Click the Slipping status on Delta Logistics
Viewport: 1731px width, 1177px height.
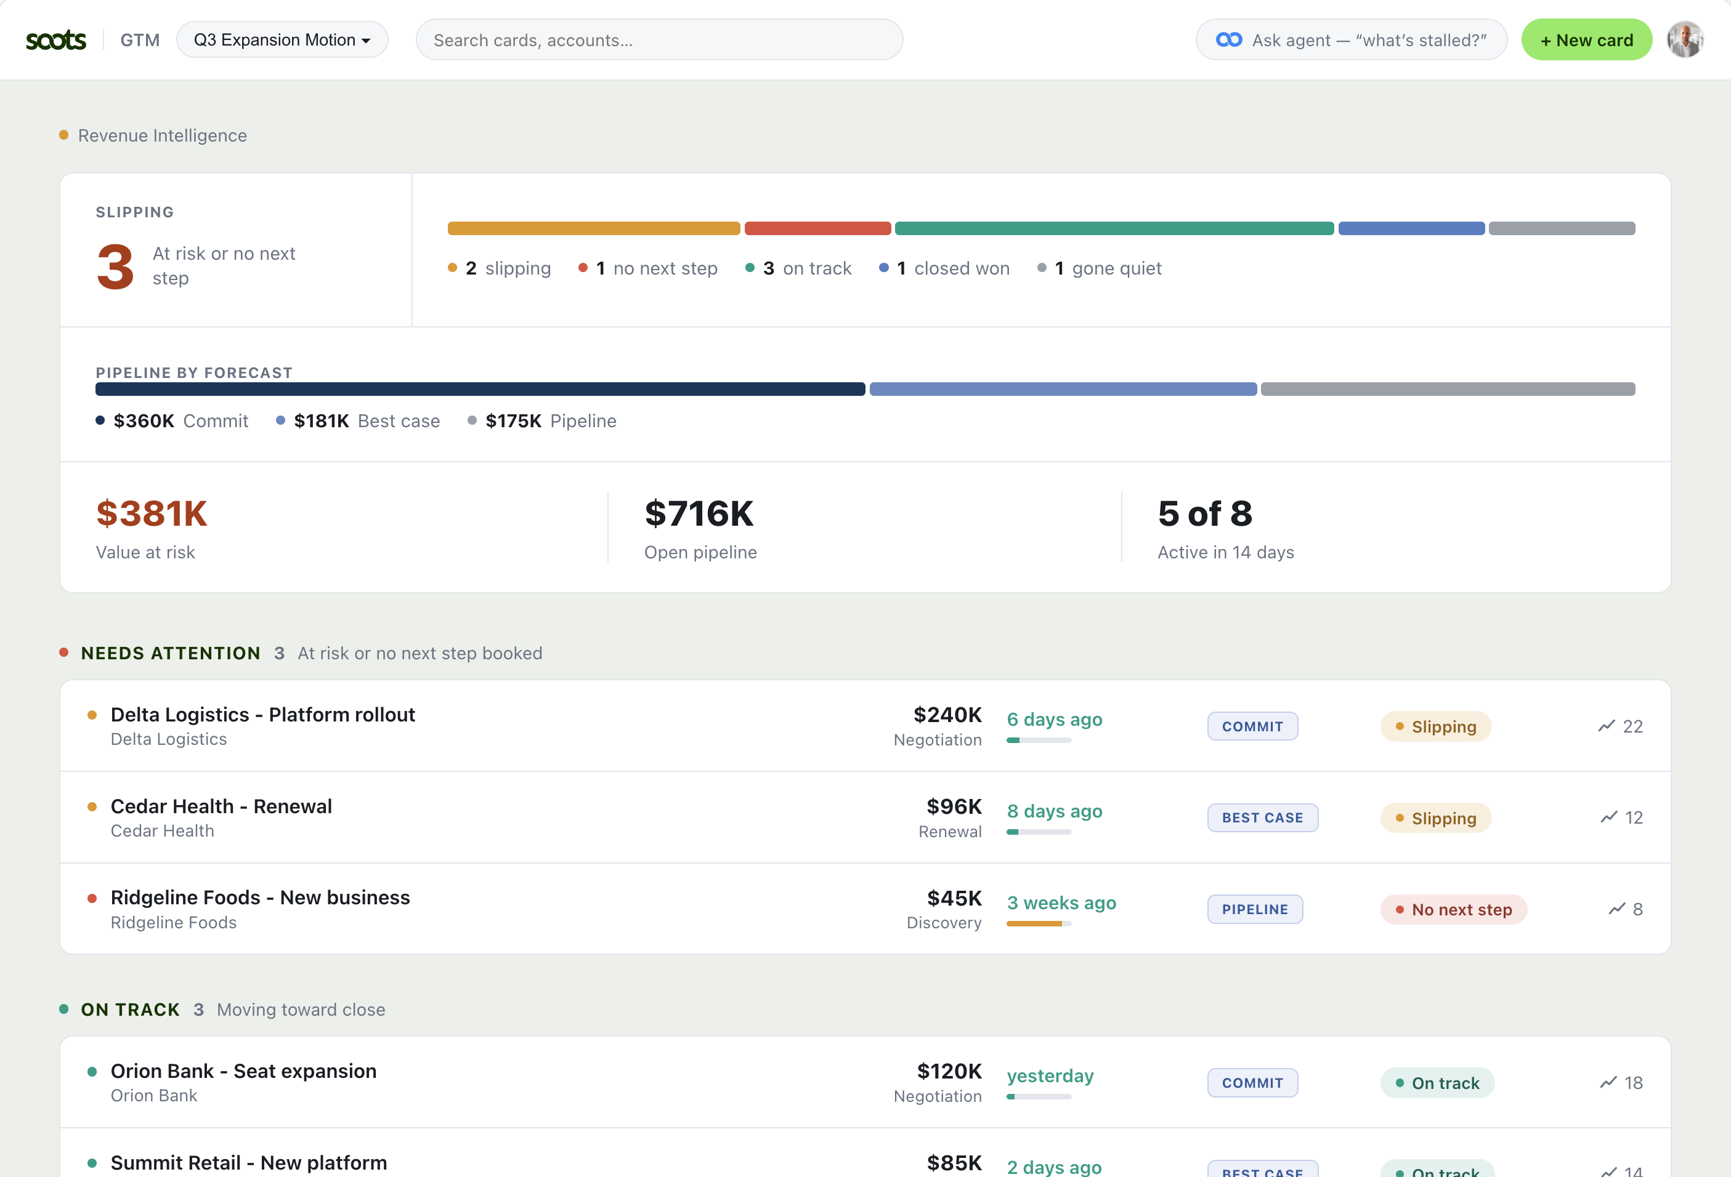(x=1436, y=726)
